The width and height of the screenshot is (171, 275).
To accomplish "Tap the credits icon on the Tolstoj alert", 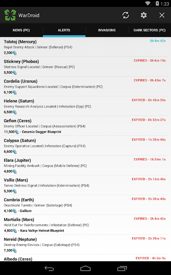I will tap(15, 53).
